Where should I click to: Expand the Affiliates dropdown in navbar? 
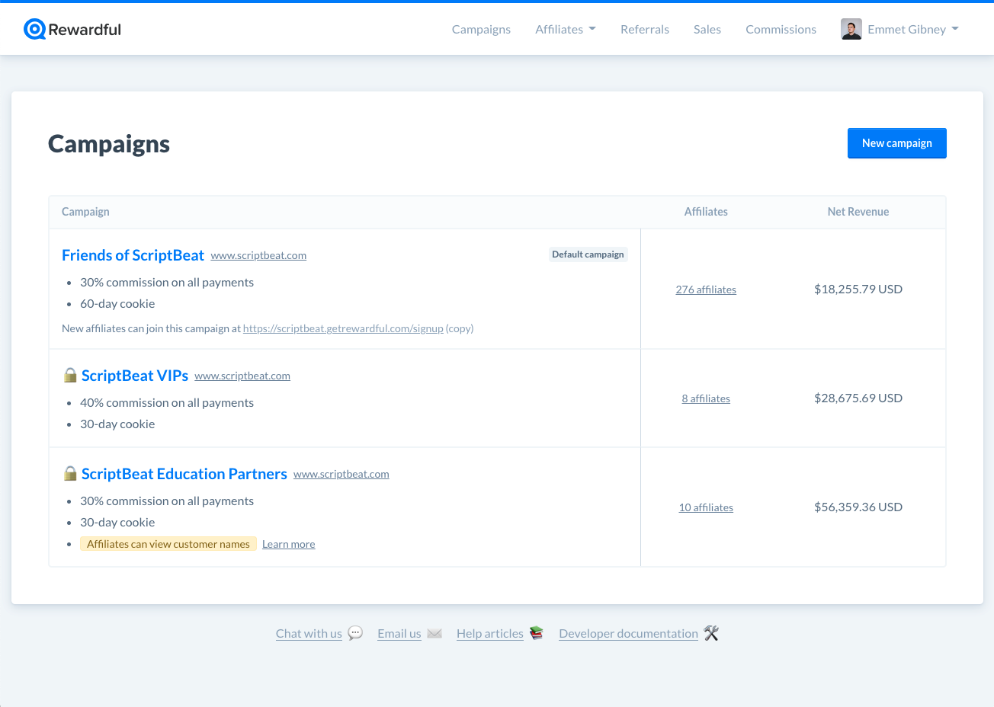pyautogui.click(x=566, y=29)
